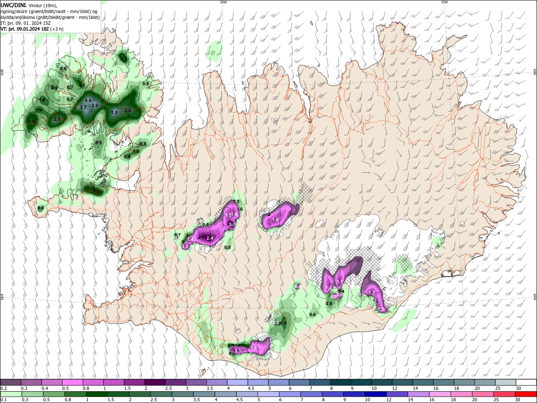Click the large 2.4 value on the dark purple core

[x=210, y=238]
